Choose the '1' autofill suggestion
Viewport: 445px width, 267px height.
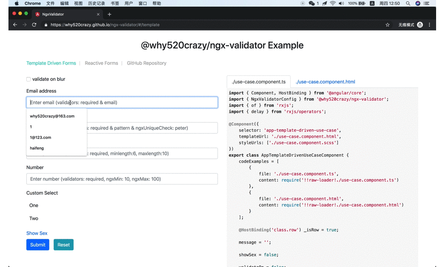coord(57,127)
